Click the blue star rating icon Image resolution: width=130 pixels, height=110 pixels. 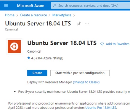pos(29,58)
